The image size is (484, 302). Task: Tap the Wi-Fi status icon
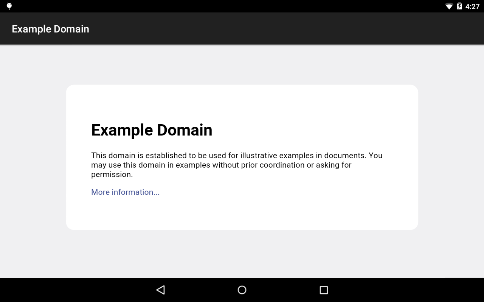click(x=449, y=6)
